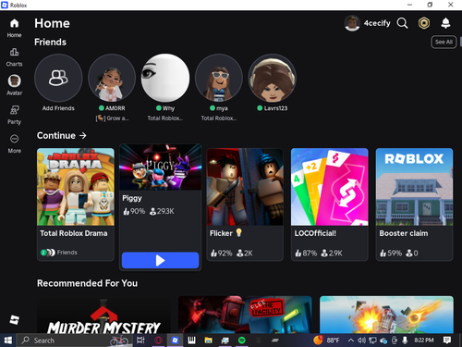
Task: Click Why's Total Roblox status text
Action: pyautogui.click(x=165, y=118)
